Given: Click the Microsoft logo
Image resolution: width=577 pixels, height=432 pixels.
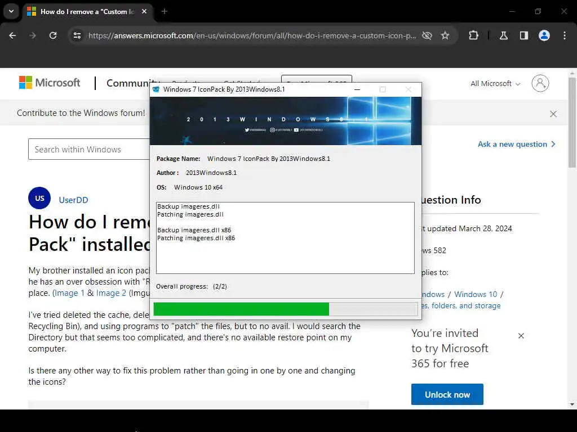Looking at the screenshot, I should pyautogui.click(x=50, y=83).
